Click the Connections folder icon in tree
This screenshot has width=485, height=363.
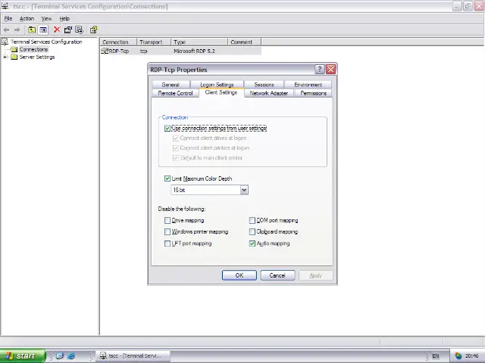(x=14, y=49)
